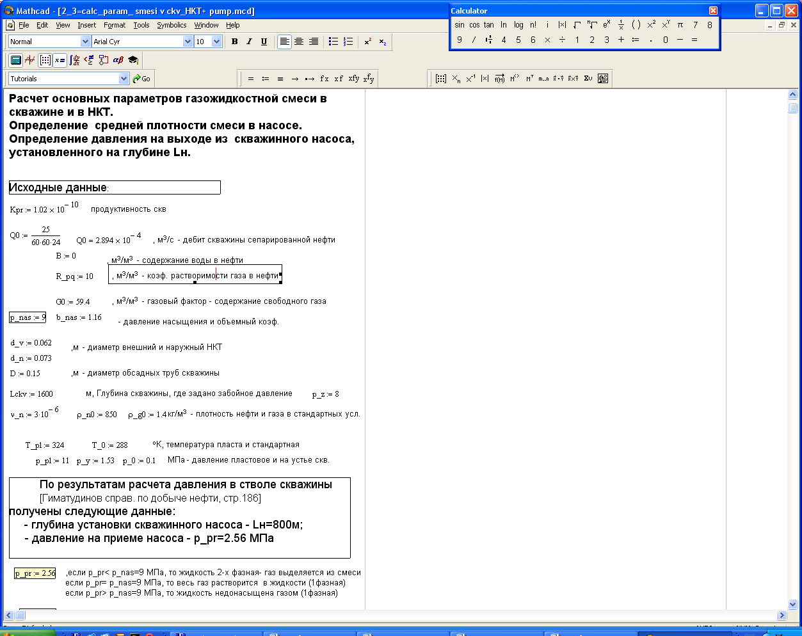Open the File menu
The height and width of the screenshot is (636, 802).
click(x=24, y=25)
